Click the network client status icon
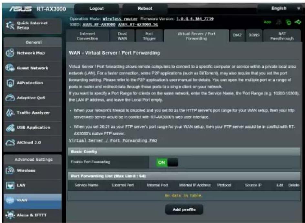 [x=289, y=22]
